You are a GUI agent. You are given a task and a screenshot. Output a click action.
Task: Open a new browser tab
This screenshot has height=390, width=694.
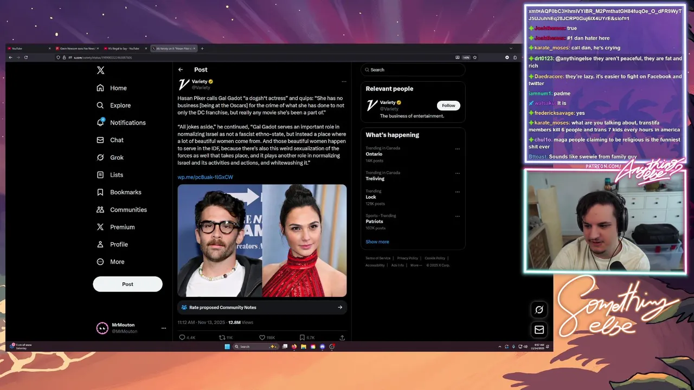coord(202,48)
